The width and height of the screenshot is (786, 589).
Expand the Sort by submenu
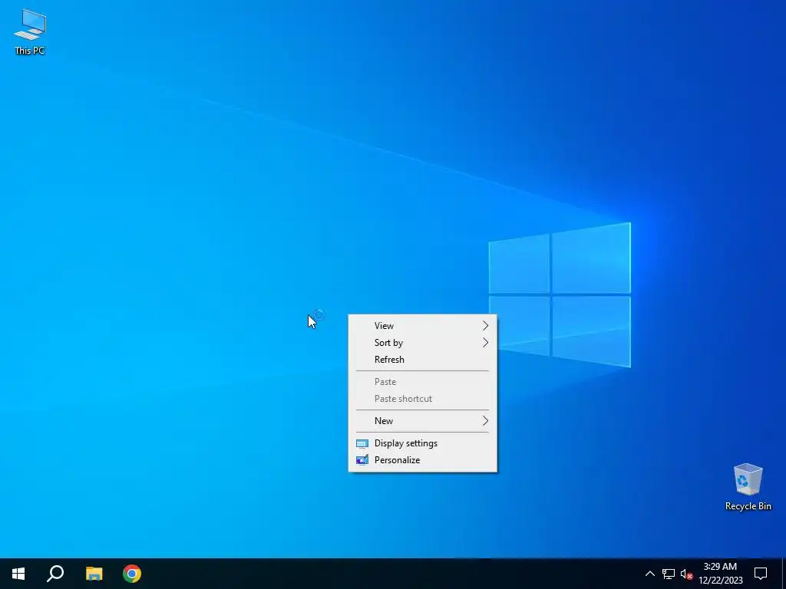(x=423, y=343)
